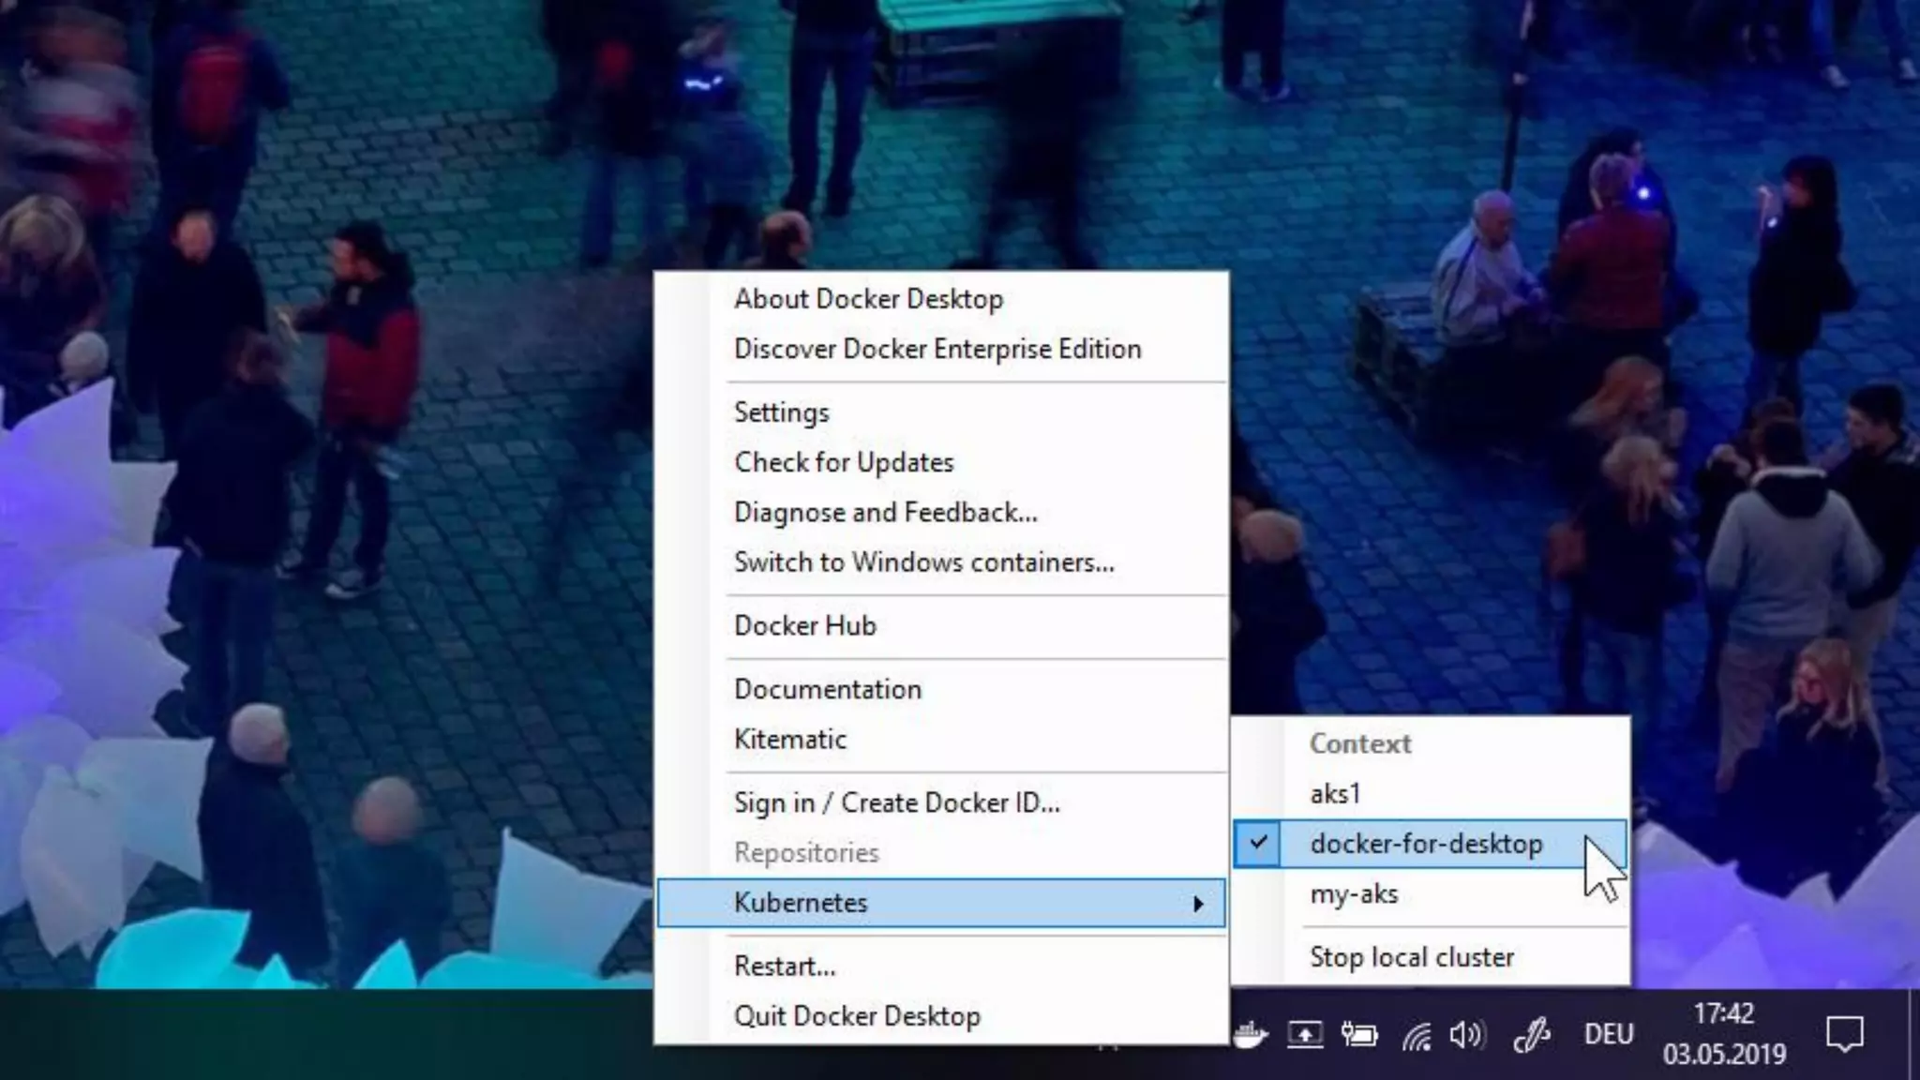This screenshot has height=1080, width=1920.
Task: Click the speaker volume tray icon
Action: coord(1467,1035)
